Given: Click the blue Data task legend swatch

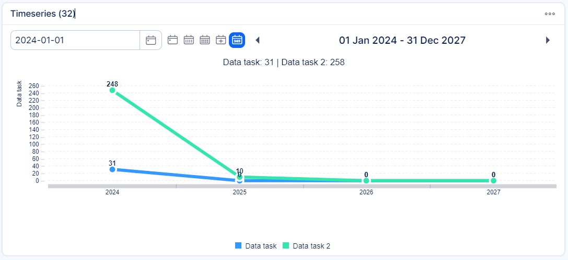Looking at the screenshot, I should [x=238, y=245].
